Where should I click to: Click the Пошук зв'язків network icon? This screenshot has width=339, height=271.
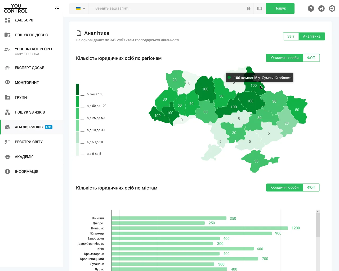click(x=7, y=112)
